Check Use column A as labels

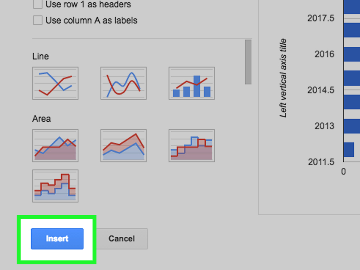(x=38, y=20)
